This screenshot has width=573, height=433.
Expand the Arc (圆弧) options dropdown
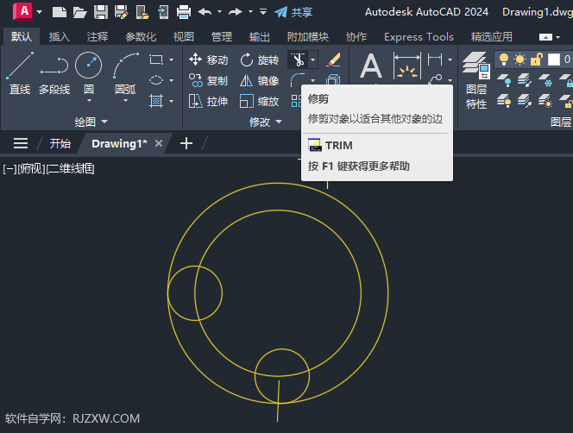125,100
